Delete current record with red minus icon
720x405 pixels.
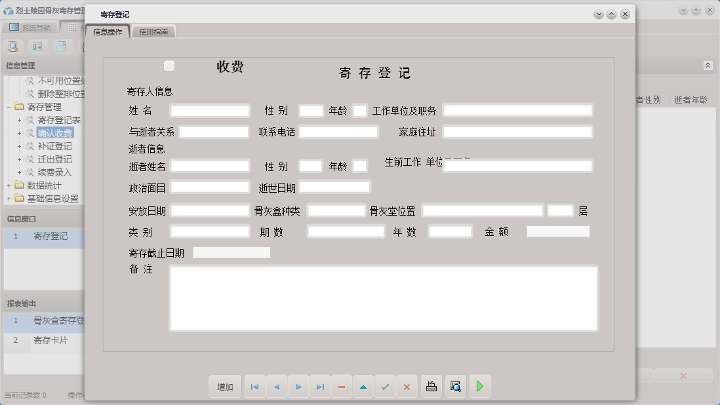pos(342,387)
